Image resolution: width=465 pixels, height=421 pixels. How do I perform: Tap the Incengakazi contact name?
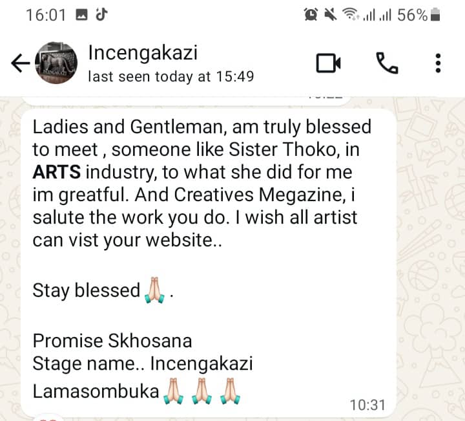point(143,53)
